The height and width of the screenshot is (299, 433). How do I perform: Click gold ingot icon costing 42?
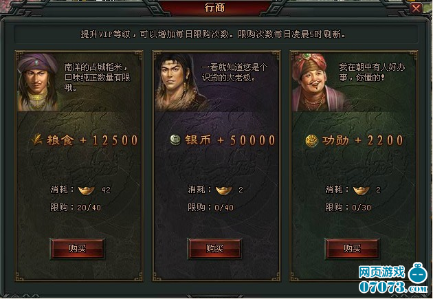coord(87,190)
